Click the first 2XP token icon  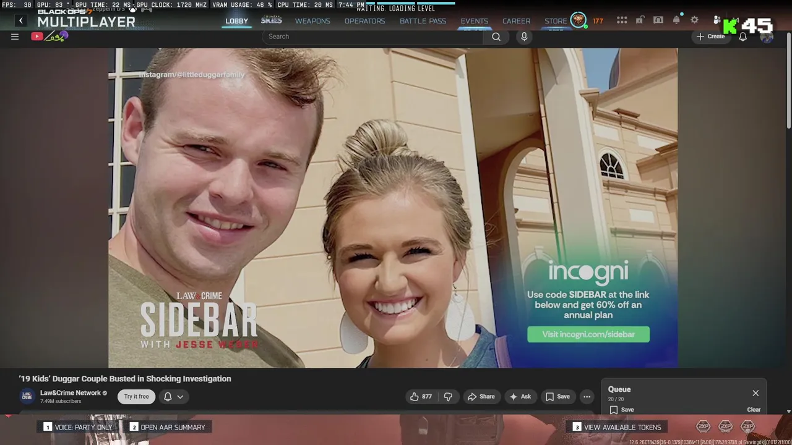(704, 426)
